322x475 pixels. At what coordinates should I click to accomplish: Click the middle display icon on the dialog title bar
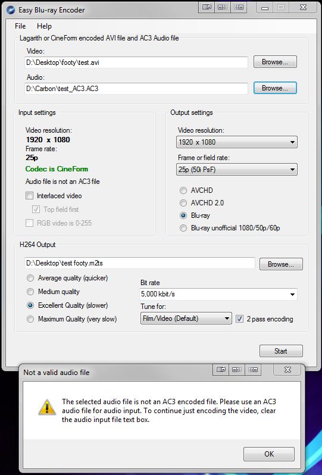[x=237, y=369]
